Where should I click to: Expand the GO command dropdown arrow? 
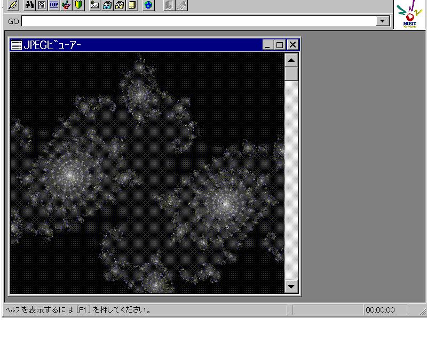[382, 21]
